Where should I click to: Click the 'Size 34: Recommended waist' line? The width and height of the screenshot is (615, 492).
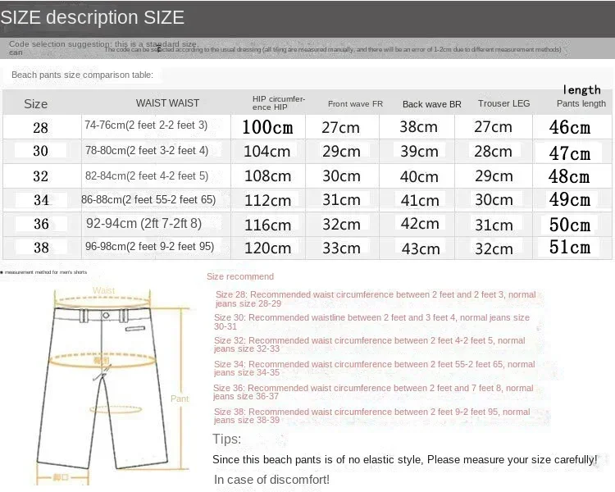tap(374, 368)
